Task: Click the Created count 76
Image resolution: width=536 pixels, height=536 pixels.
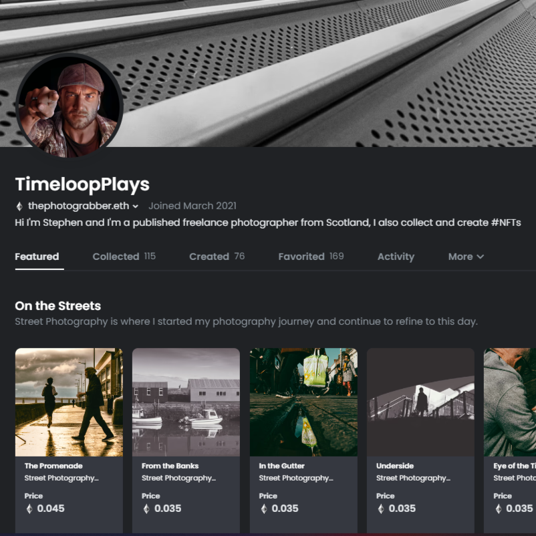Action: click(x=239, y=256)
